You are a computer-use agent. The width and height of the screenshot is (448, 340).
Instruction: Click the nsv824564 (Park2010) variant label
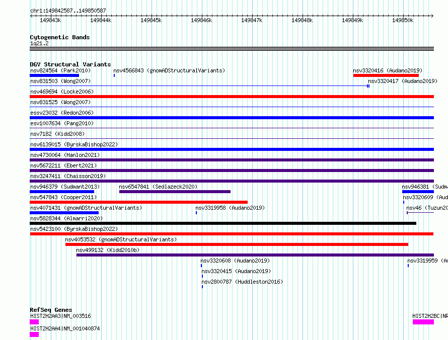tap(60, 70)
